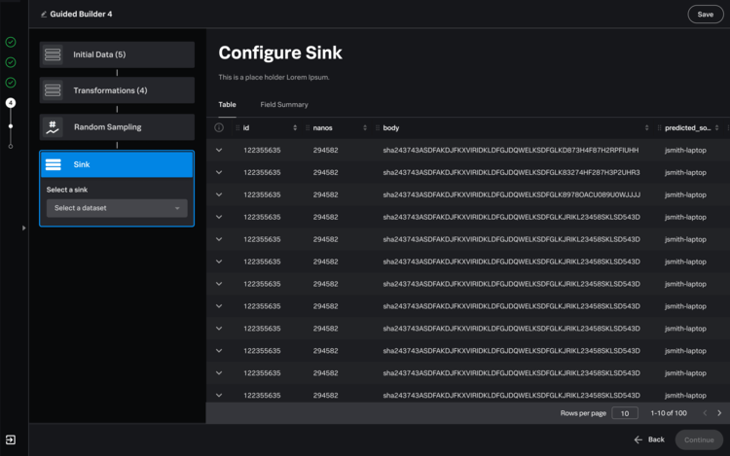
Task: Expand the seventh table row chevron
Action: [x=219, y=284]
